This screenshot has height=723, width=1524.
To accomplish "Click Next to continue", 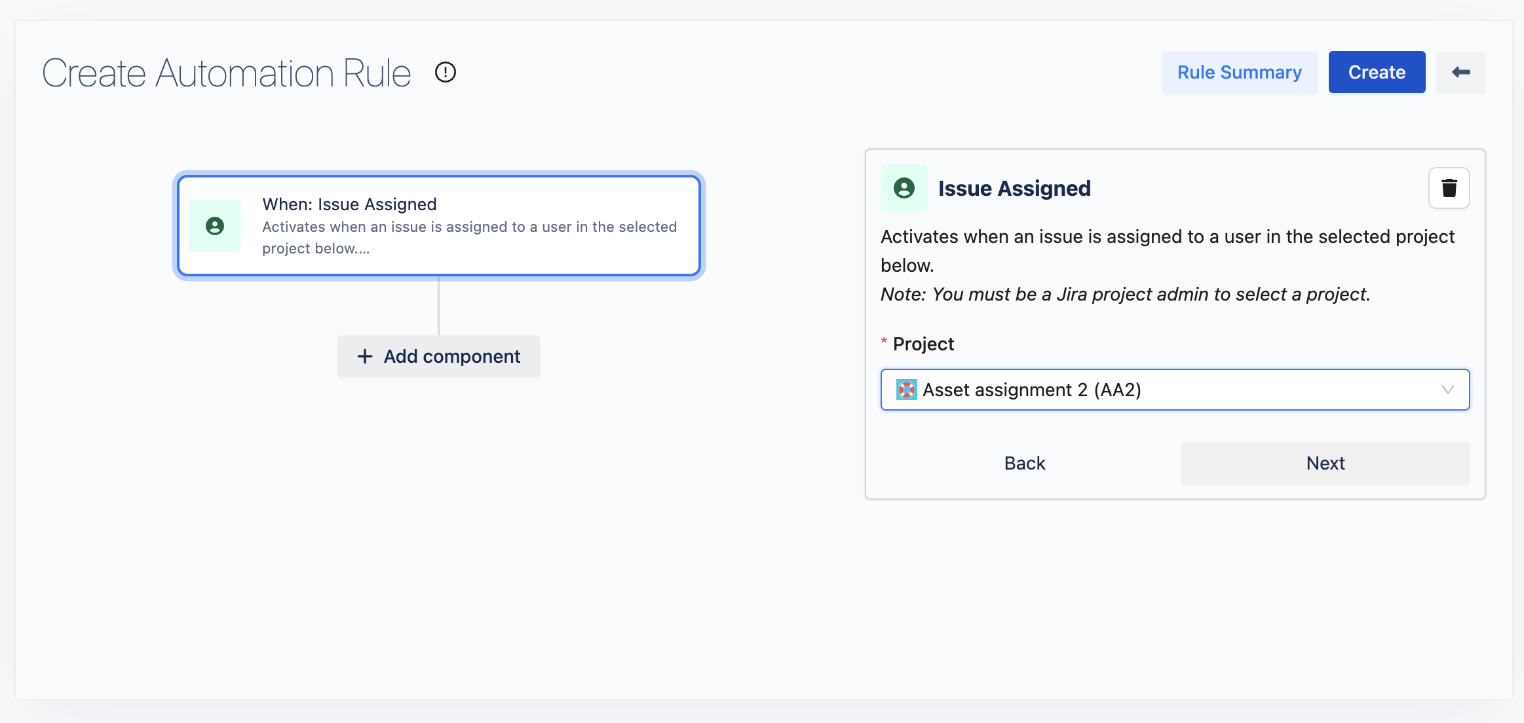I will coord(1325,463).
